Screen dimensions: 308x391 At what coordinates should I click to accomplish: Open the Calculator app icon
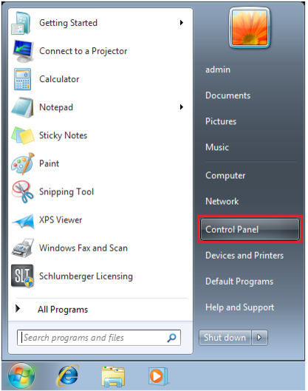coord(22,79)
